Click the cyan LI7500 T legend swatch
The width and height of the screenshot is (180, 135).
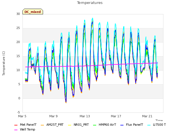149,125
